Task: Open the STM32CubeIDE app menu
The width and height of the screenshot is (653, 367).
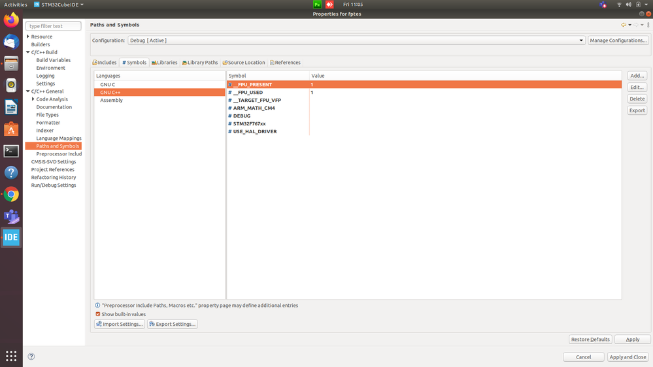Action: (x=59, y=5)
